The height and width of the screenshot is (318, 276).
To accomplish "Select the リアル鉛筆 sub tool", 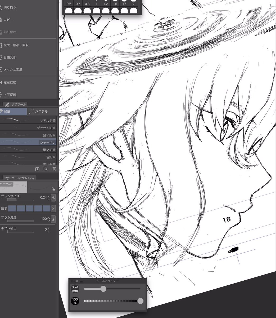I will (28, 120).
